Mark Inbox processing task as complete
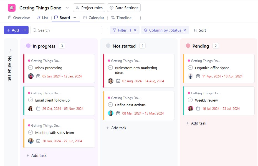 coord(31,68)
